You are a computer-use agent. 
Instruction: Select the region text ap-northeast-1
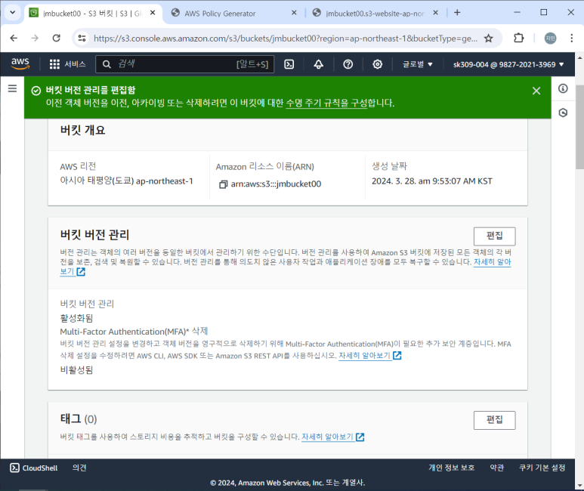click(164, 181)
